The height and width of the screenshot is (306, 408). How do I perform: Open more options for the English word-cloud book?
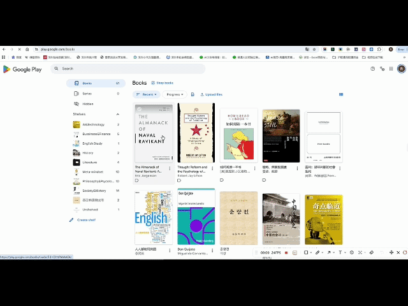coord(170,251)
